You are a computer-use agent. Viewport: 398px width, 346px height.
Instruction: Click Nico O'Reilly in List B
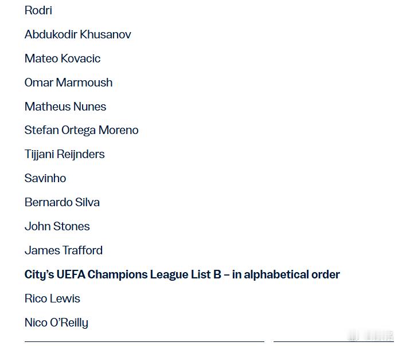click(x=56, y=323)
